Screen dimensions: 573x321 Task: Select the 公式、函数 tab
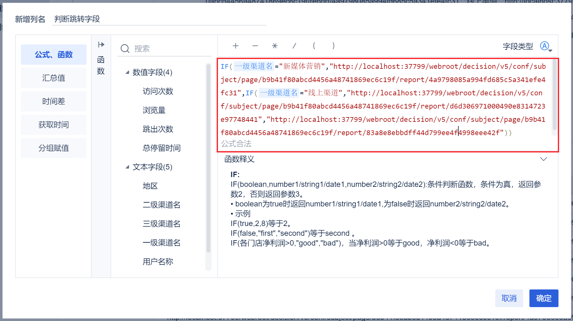point(54,55)
